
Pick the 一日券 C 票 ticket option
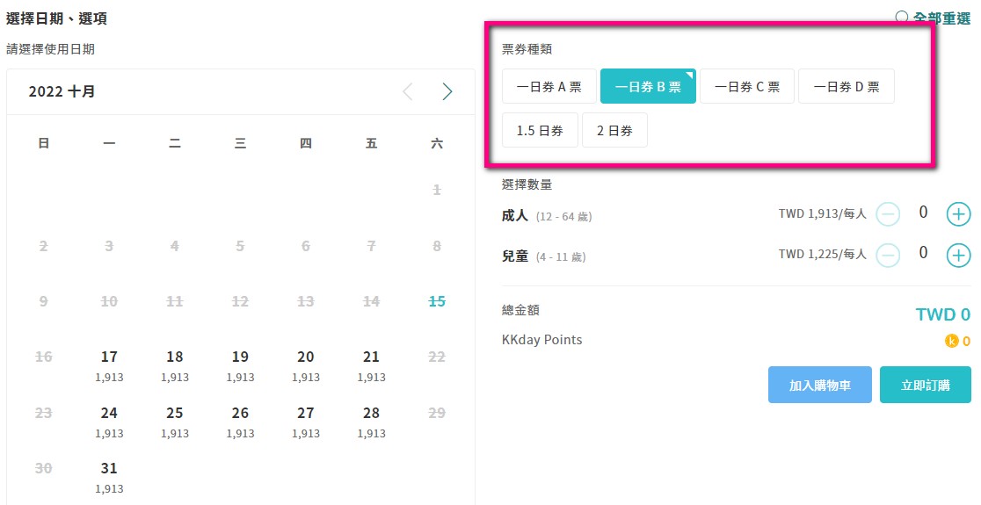click(x=747, y=86)
